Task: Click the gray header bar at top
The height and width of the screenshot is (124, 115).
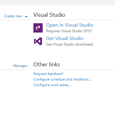Action: (57, 2)
